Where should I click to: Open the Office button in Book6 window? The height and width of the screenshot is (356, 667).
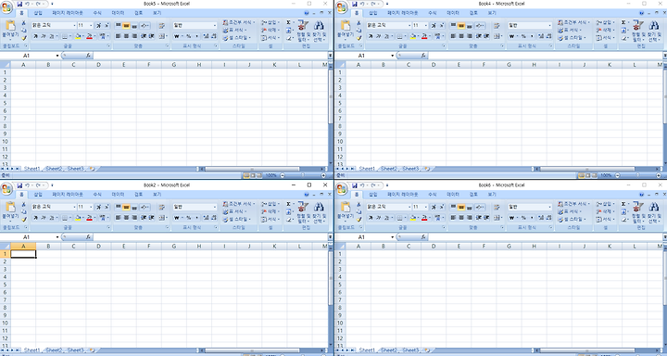pyautogui.click(x=342, y=189)
